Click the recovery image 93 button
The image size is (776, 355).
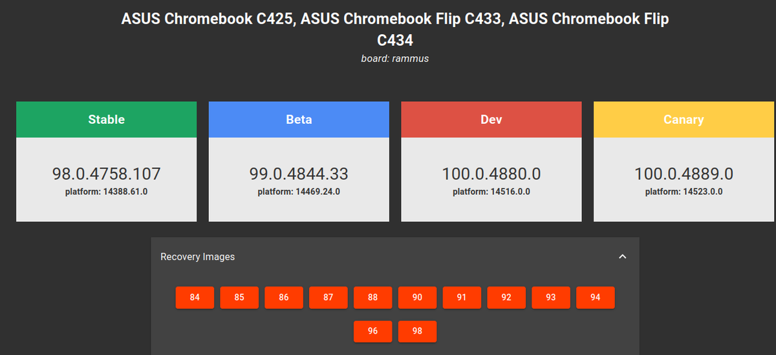[551, 298]
